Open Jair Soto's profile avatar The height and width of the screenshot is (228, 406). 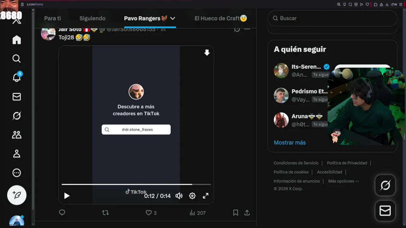[48, 34]
